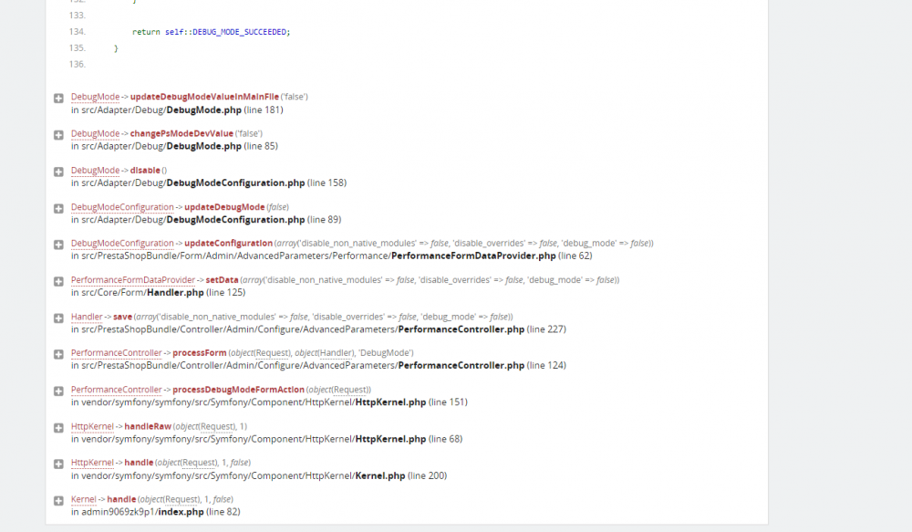Expand the DebugMode disable frame
This screenshot has height=532, width=912.
pyautogui.click(x=58, y=170)
